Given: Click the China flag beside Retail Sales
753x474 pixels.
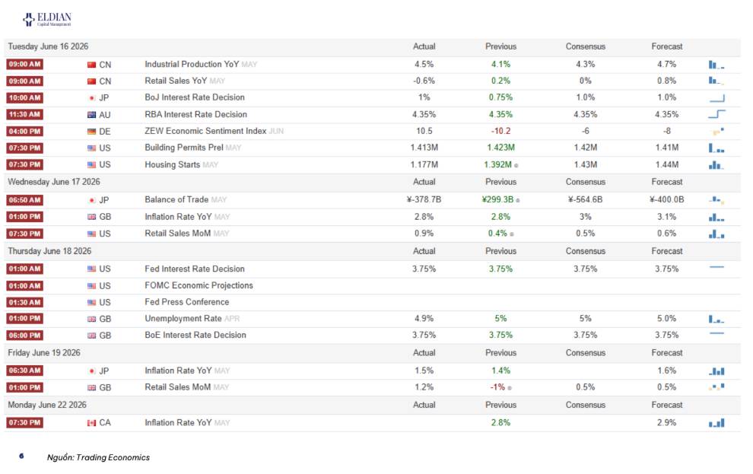Looking at the screenshot, I should tap(92, 81).
